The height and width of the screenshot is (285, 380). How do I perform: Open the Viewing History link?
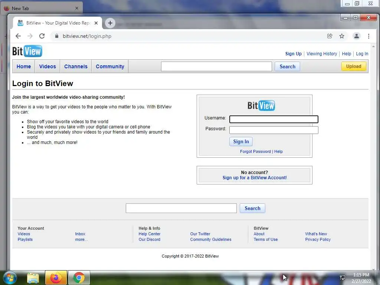(x=322, y=54)
